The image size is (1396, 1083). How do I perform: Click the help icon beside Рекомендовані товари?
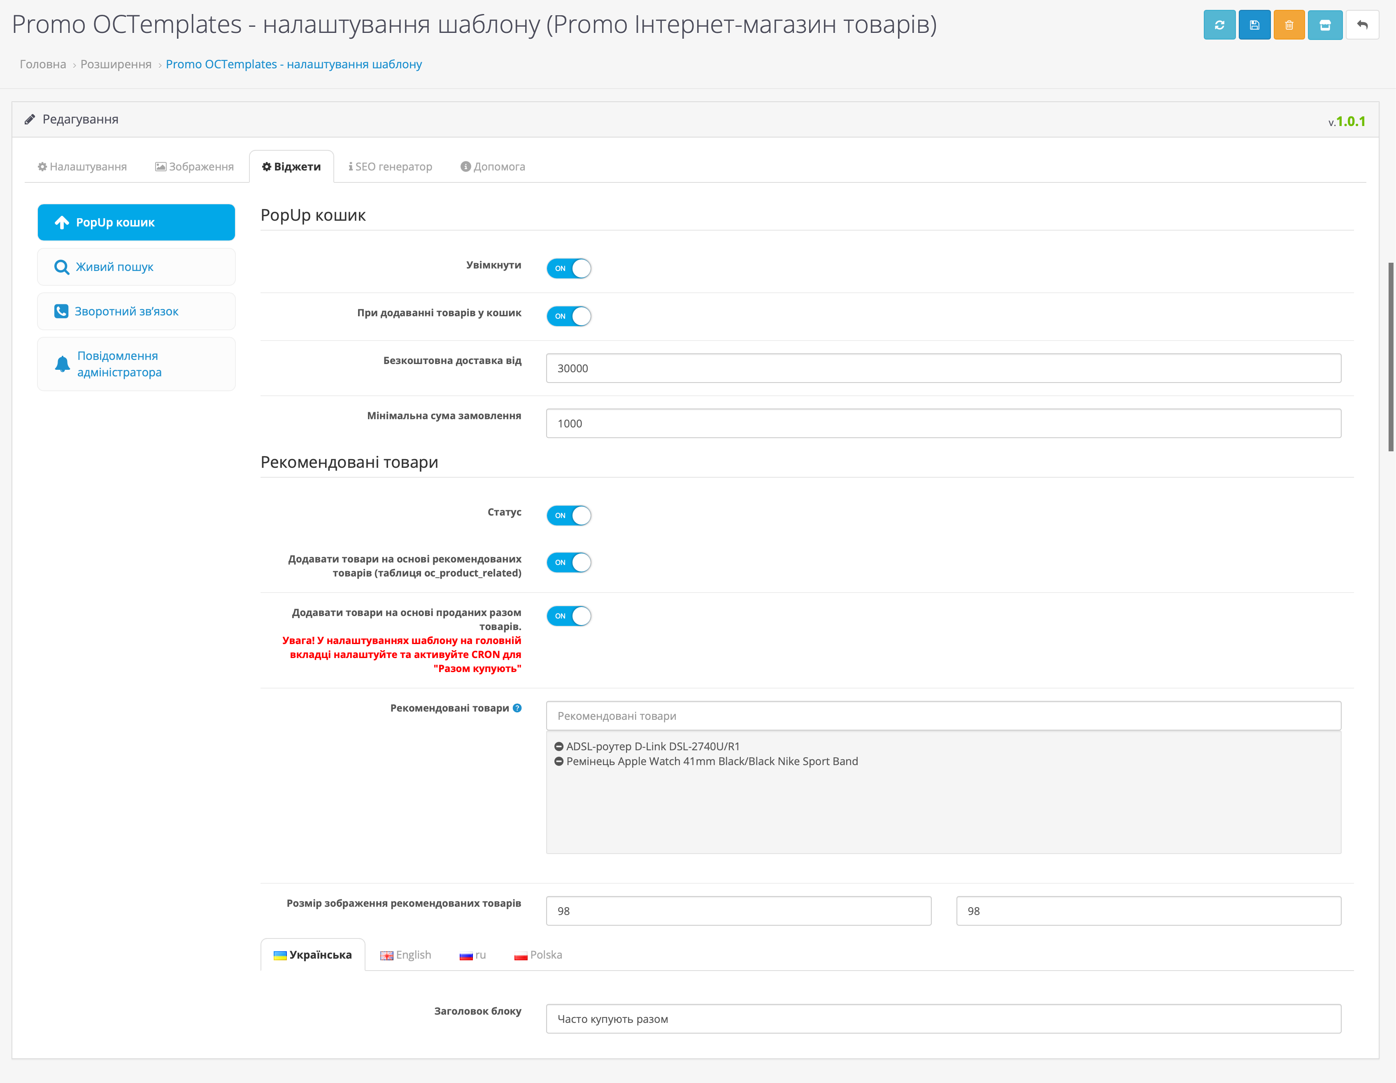517,707
